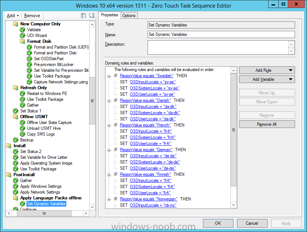Click the green check icon beside Validate
The image size is (307, 232).
(22, 30)
